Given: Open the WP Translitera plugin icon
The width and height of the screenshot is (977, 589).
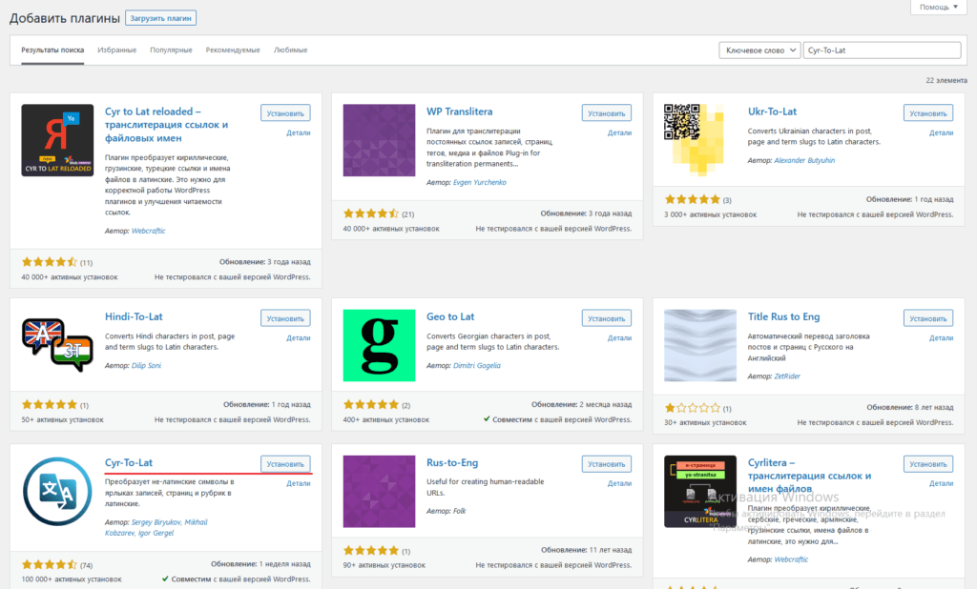Looking at the screenshot, I should [379, 140].
